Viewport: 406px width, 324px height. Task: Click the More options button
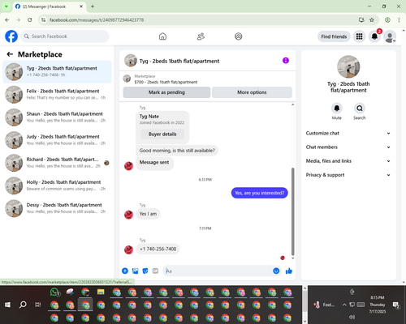[252, 92]
